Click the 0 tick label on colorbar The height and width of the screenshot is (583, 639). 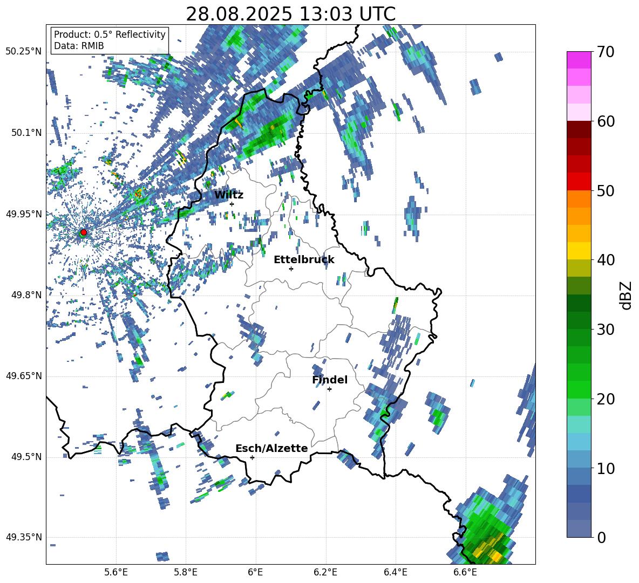coord(601,537)
